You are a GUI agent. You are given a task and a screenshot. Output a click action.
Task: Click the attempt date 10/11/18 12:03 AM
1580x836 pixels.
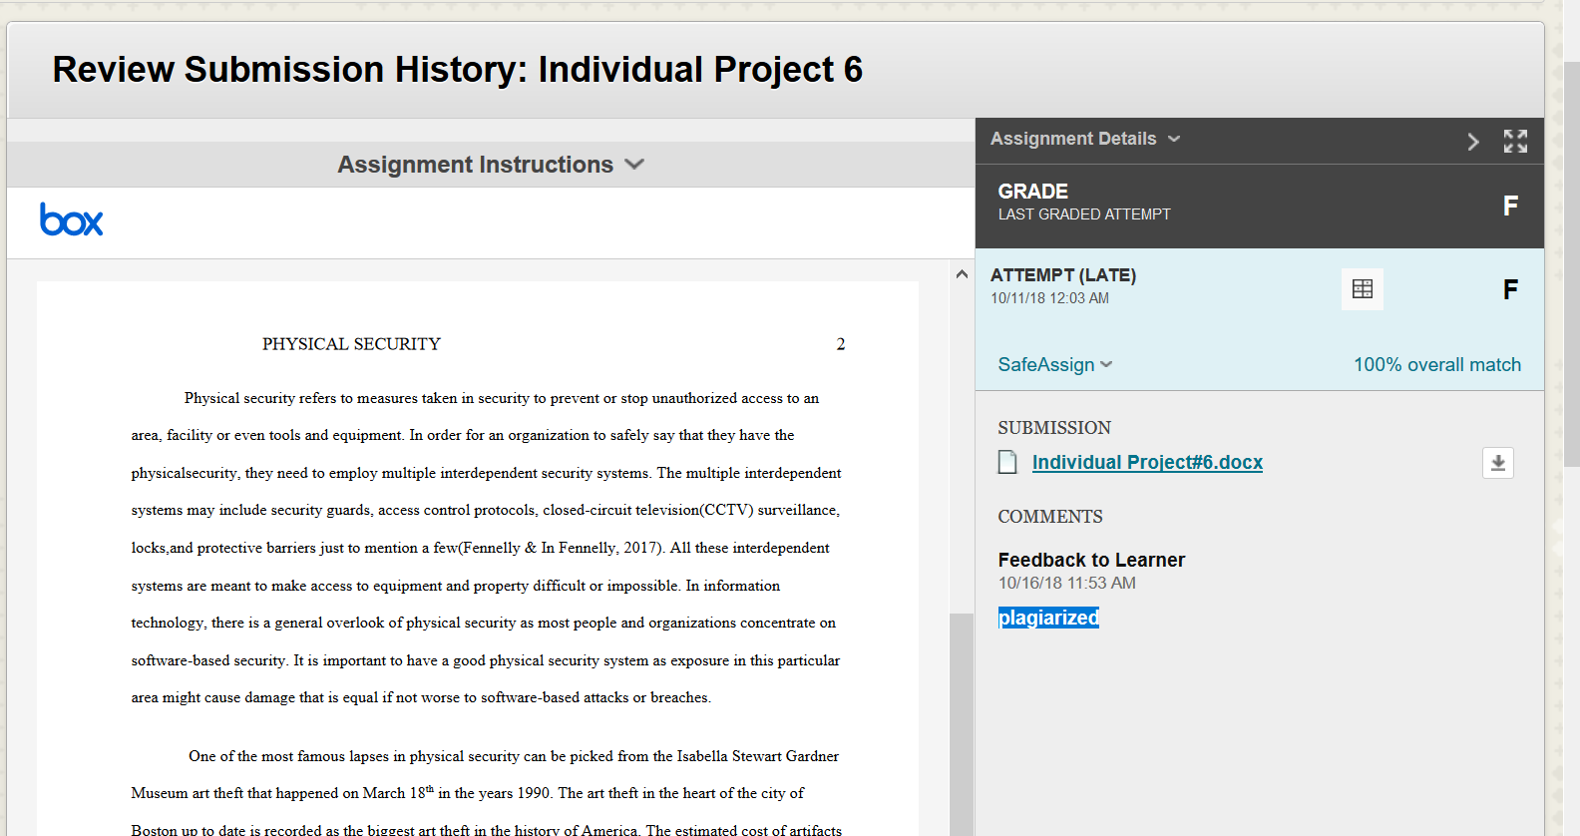point(1049,298)
